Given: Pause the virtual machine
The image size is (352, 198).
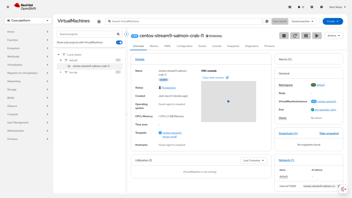Looking at the screenshot, I should (306, 36).
